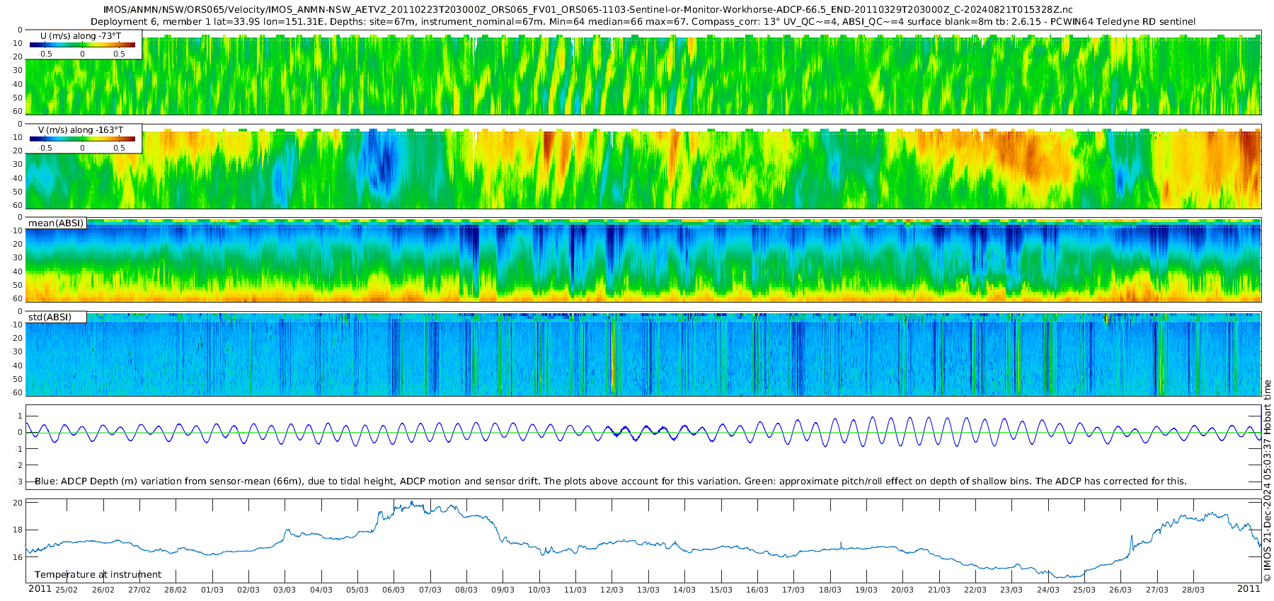The width and height of the screenshot is (1274, 601).
Task: Click the 16/03 date tick label
Action: (757, 590)
